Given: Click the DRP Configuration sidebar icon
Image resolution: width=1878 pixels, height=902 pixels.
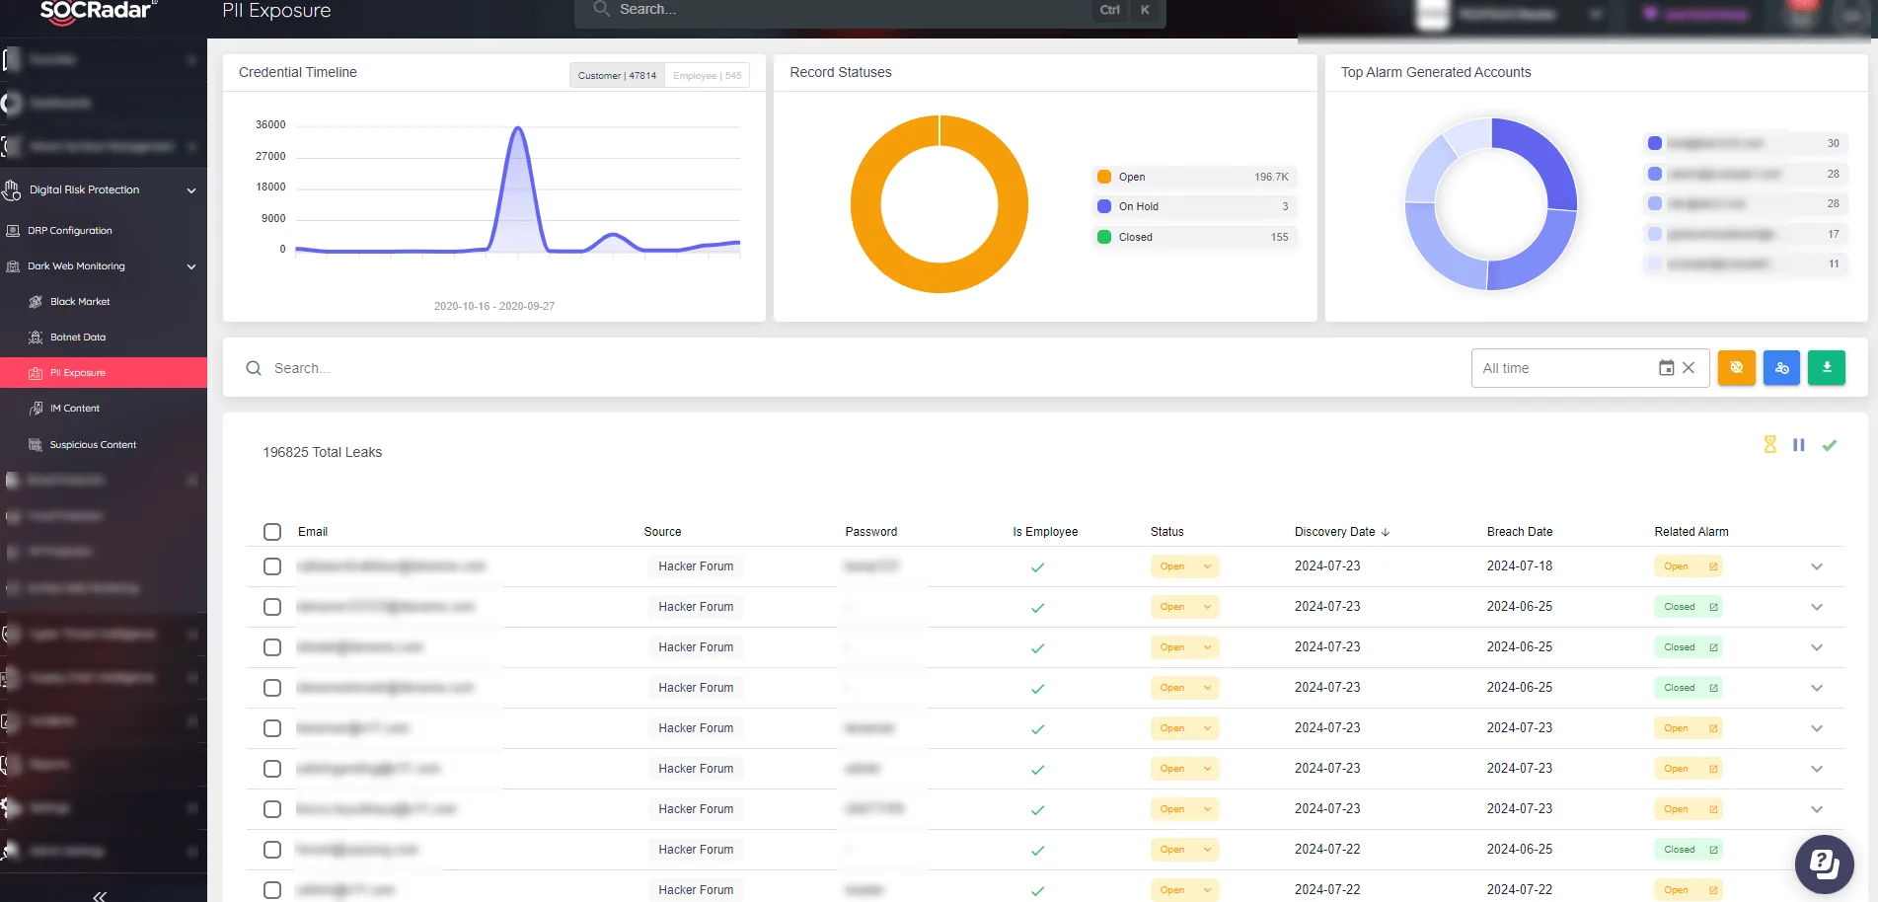Looking at the screenshot, I should click(13, 231).
